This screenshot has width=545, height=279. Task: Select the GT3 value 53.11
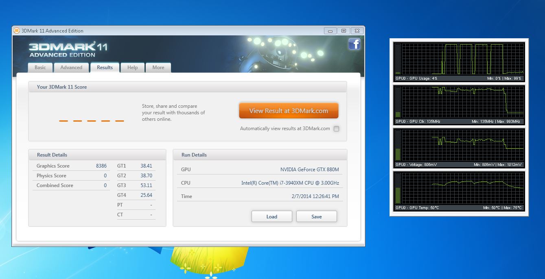(146, 185)
